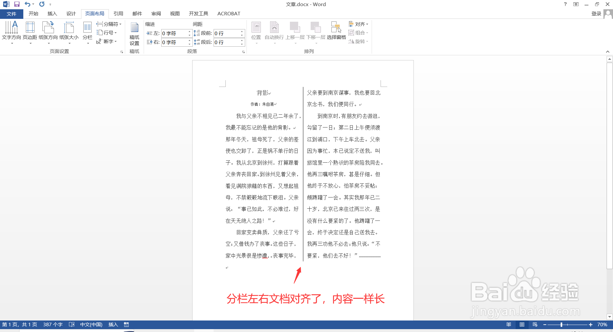Viewport: 613px width, 332px height.
Task: Click page count '第 1 页, 共 1 页'
Action: click(19, 324)
